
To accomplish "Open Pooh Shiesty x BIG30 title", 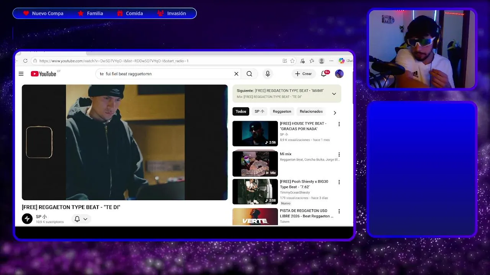I will pos(304,184).
